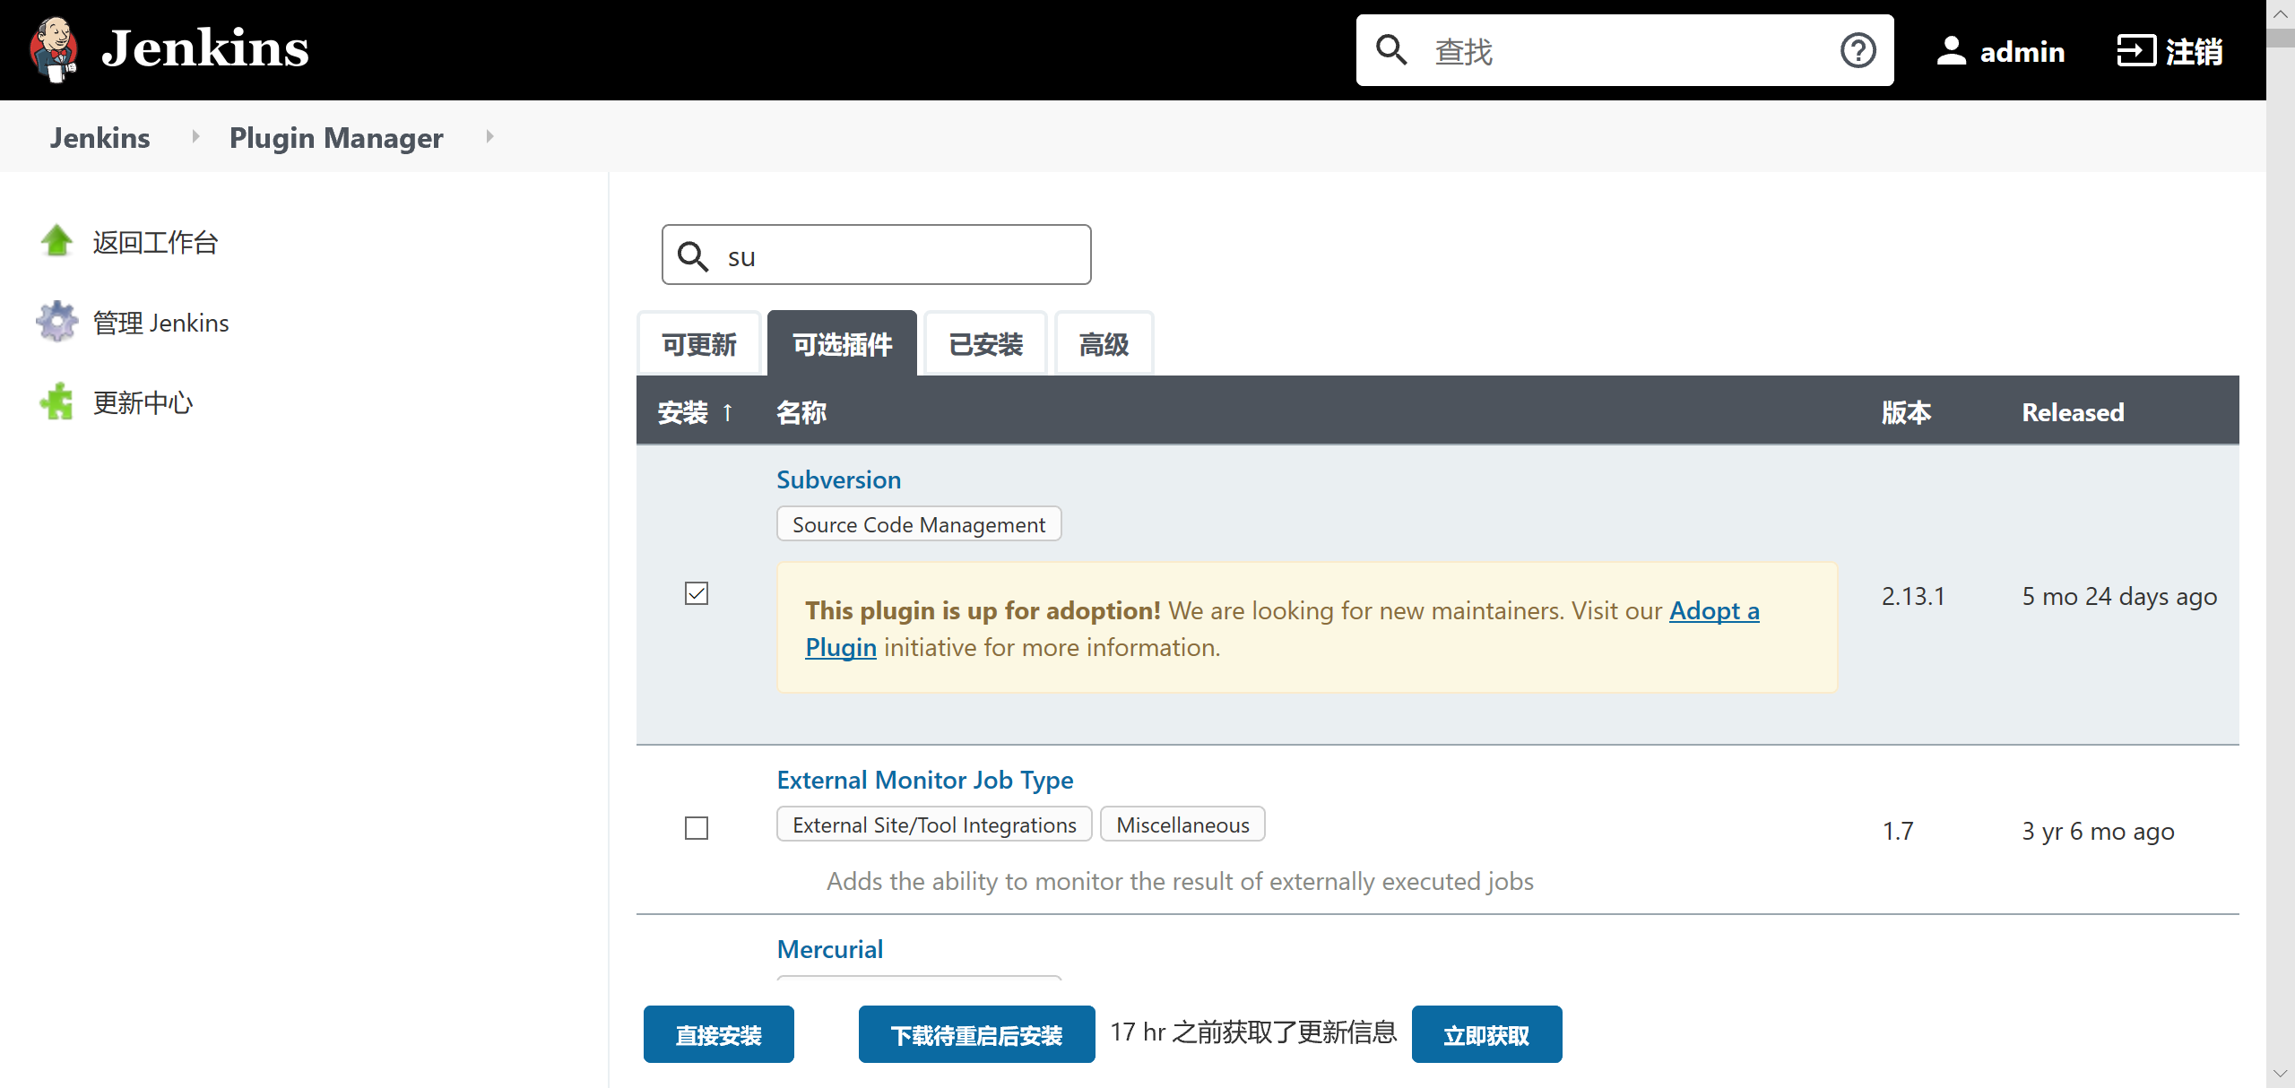Click the Update Center puzzle piece icon
The height and width of the screenshot is (1088, 2295).
[57, 402]
